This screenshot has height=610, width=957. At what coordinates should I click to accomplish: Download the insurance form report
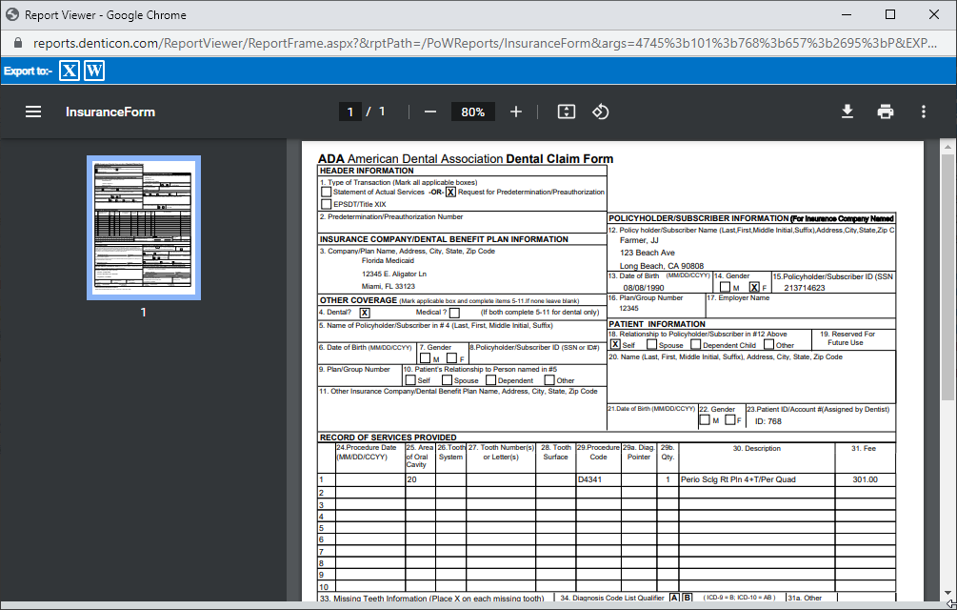click(847, 112)
